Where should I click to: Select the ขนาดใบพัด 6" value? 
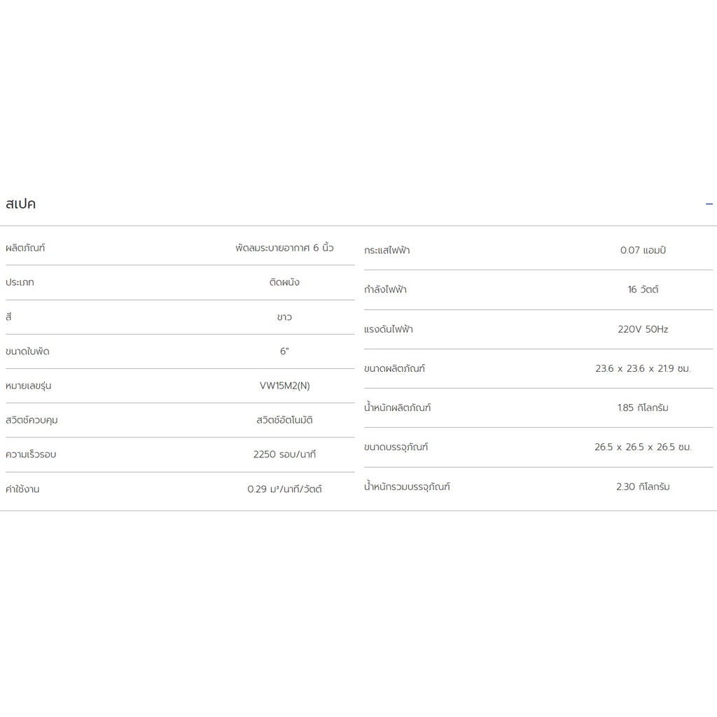(x=284, y=351)
